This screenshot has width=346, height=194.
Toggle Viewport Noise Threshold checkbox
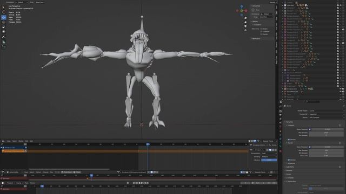click(310, 129)
